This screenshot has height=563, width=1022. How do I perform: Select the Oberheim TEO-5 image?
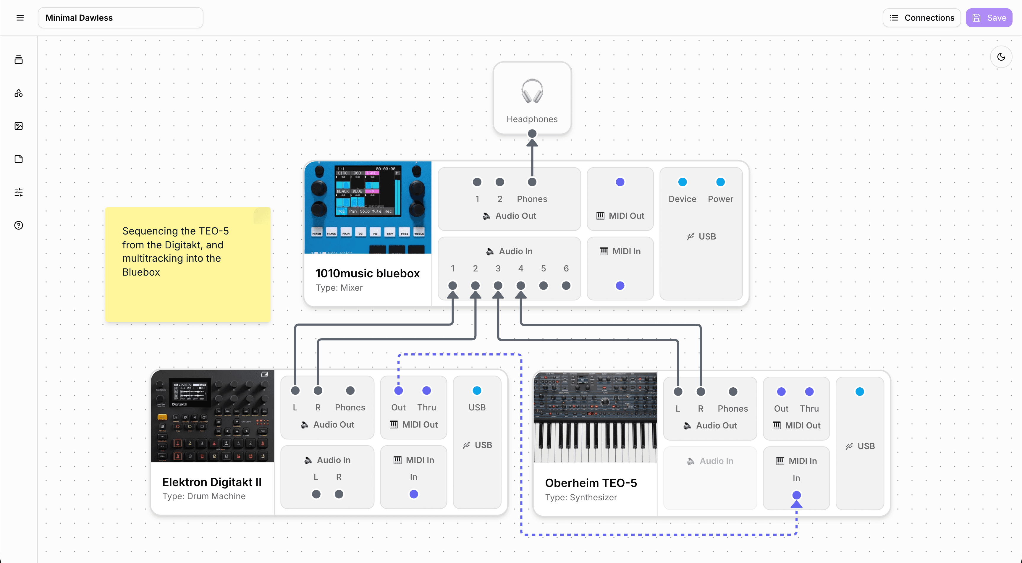595,417
